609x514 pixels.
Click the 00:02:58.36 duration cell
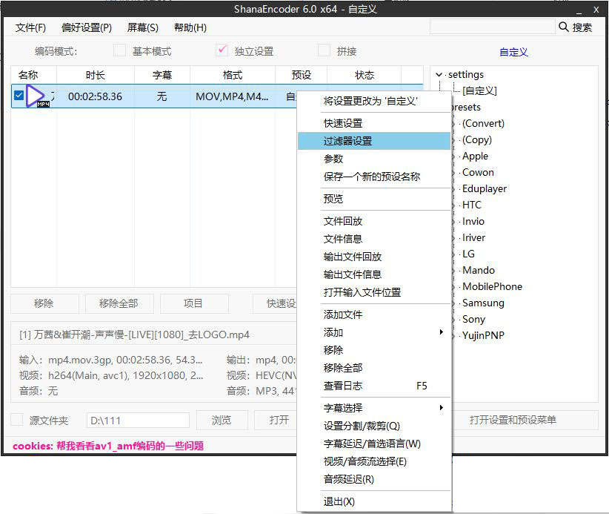[95, 96]
